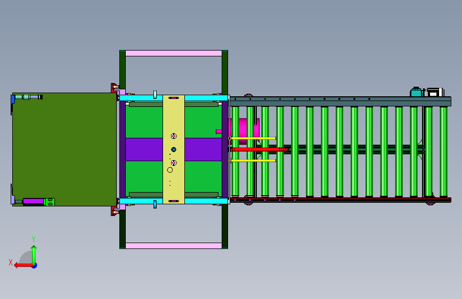Select the large olive-green plate on the left
This screenshot has width=462, height=299.
64,149
